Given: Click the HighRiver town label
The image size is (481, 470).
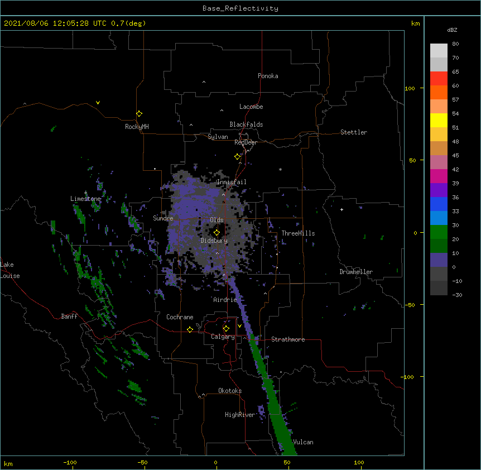Looking at the screenshot, I should [240, 415].
